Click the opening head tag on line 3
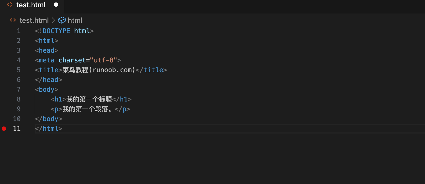425x184 pixels. [x=47, y=50]
